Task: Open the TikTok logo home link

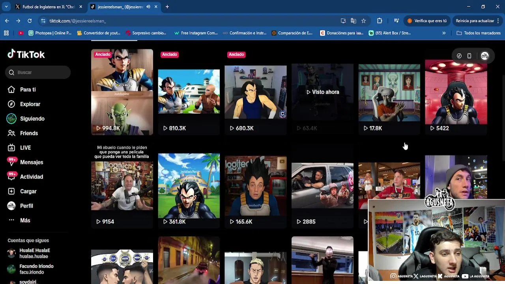Action: point(26,54)
